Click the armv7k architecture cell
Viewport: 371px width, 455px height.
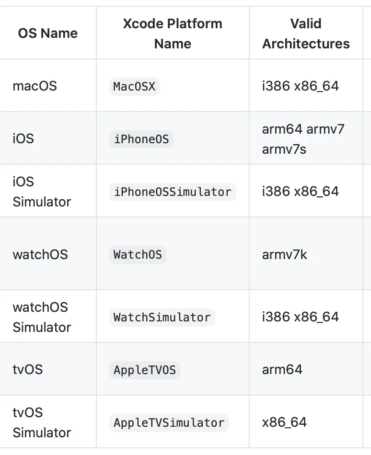pos(285,254)
